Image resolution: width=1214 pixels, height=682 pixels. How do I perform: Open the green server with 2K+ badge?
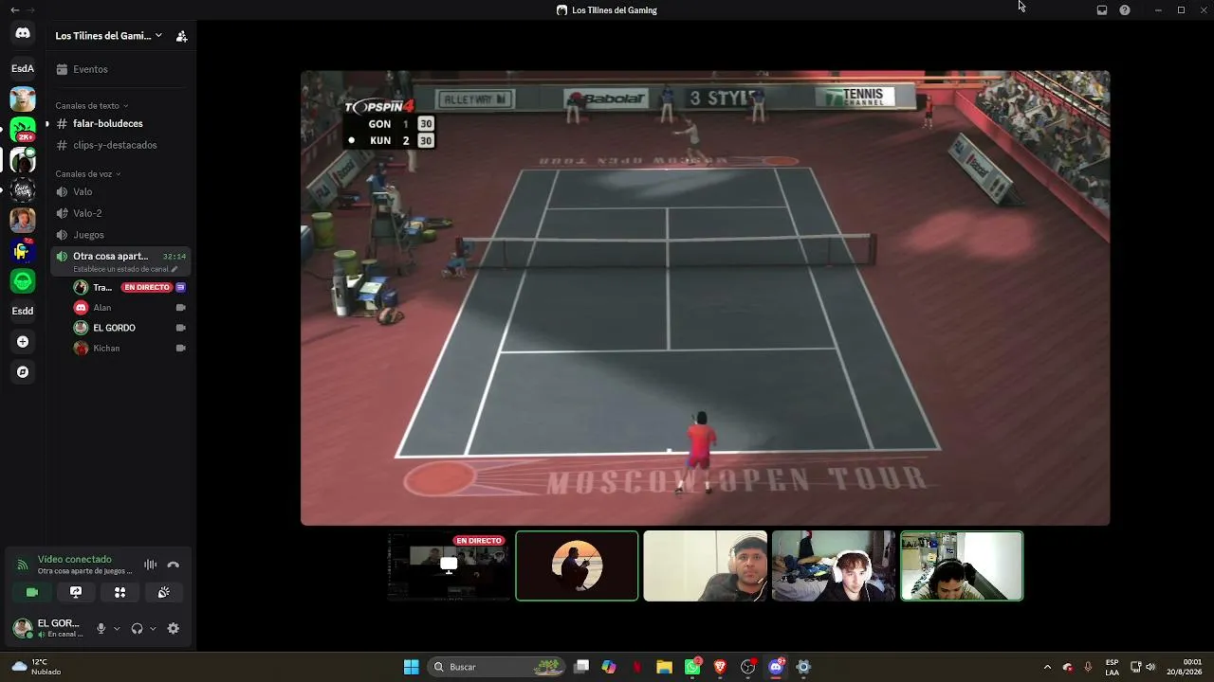(23, 129)
